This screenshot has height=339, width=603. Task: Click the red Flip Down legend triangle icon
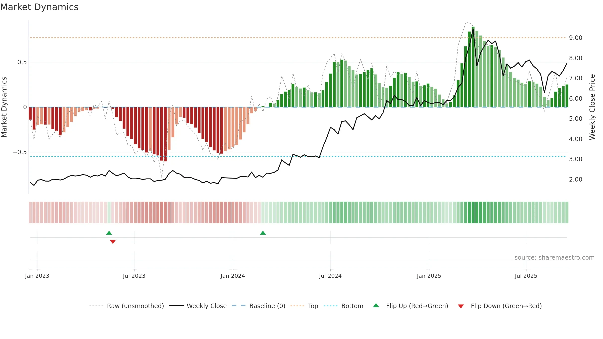click(461, 306)
